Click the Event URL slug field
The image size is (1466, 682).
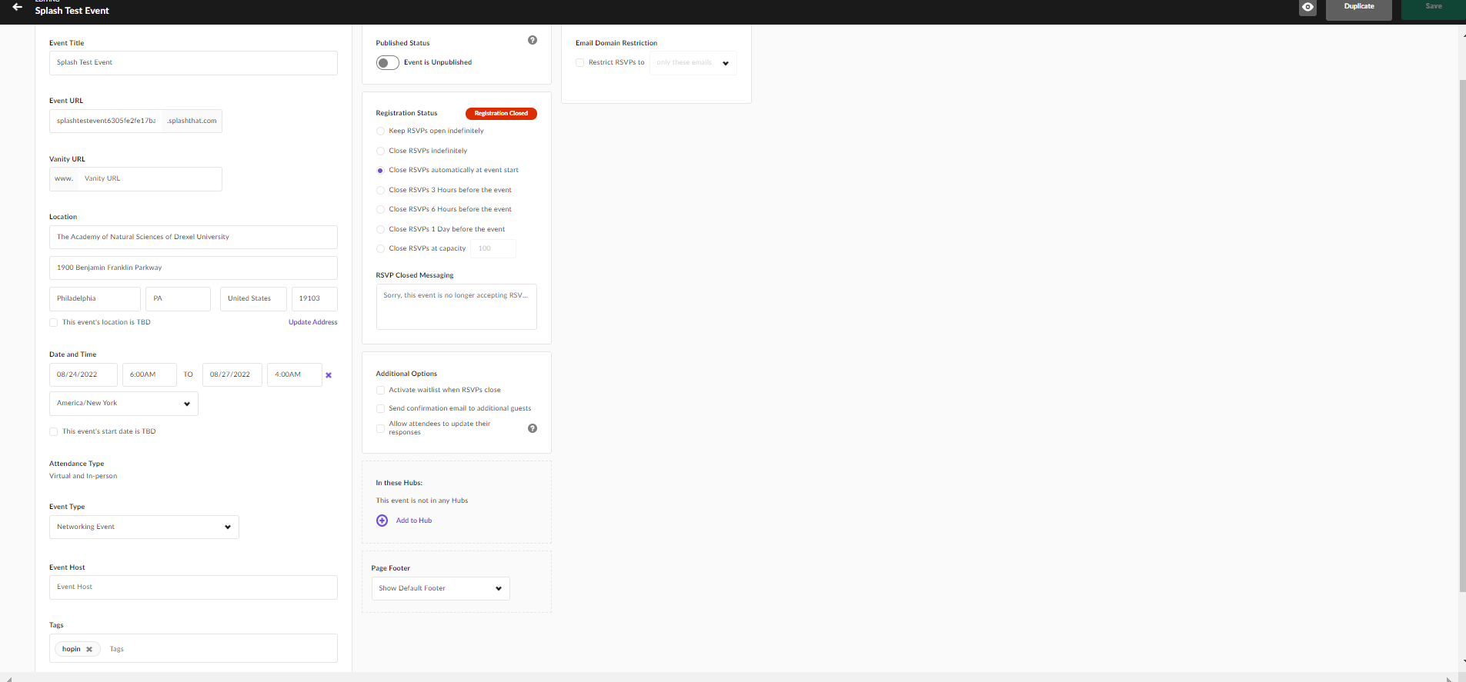tap(106, 121)
